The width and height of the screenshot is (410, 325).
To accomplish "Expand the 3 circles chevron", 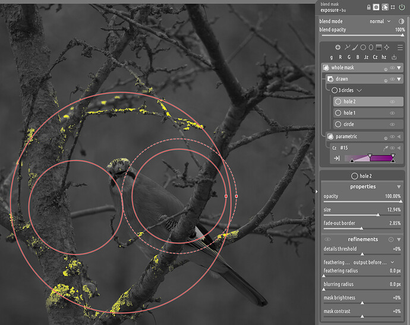I will [359, 90].
